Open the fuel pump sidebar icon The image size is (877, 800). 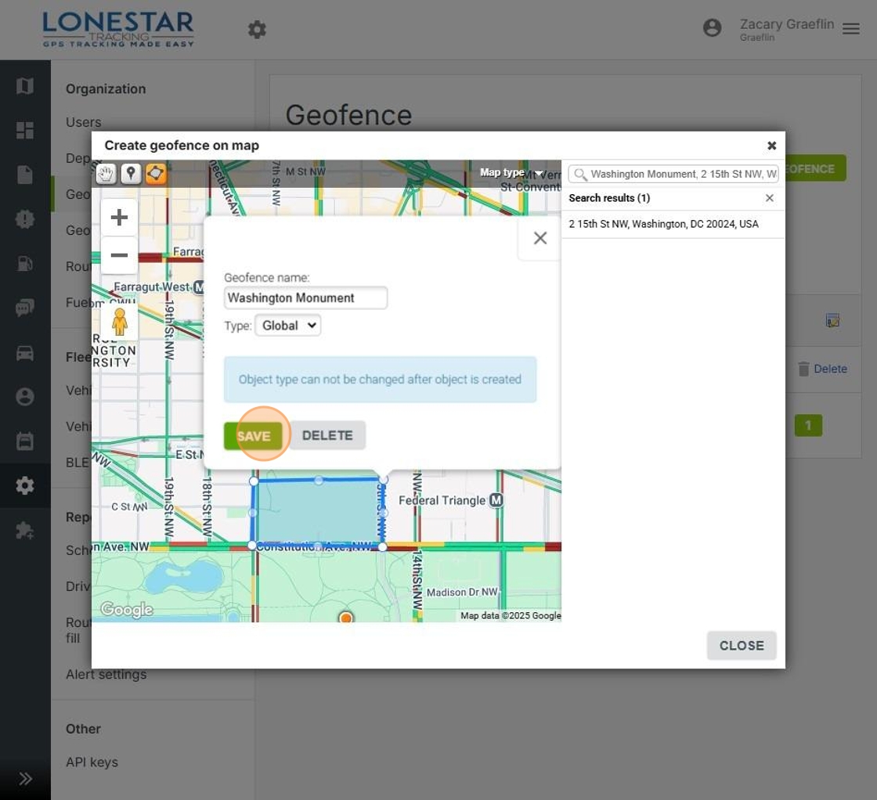[x=25, y=263]
